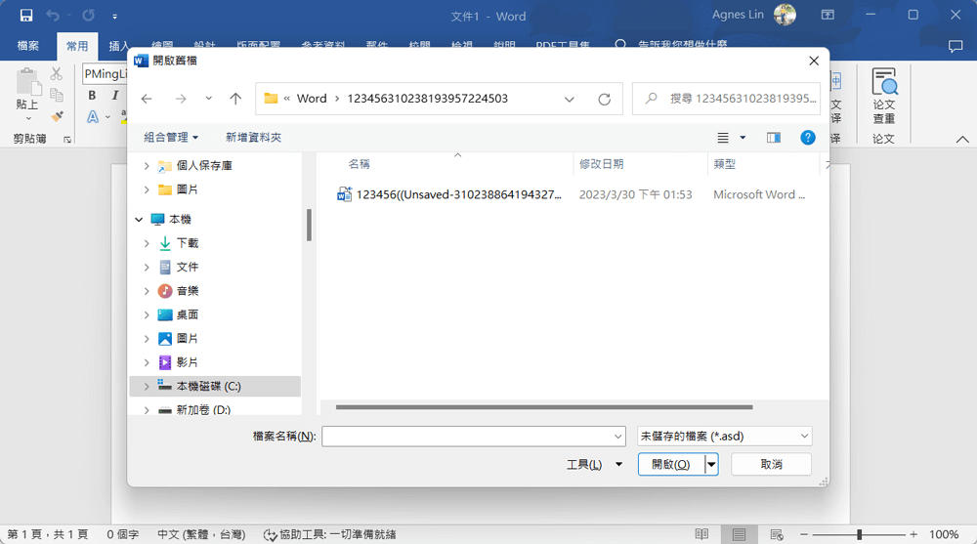Open the clipboard group dialog launcher
Viewport: 977px width, 544px height.
67,140
